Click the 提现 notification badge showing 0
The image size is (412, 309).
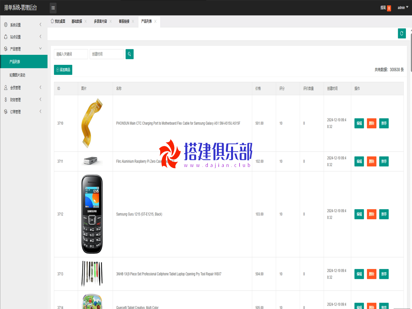[x=389, y=8]
